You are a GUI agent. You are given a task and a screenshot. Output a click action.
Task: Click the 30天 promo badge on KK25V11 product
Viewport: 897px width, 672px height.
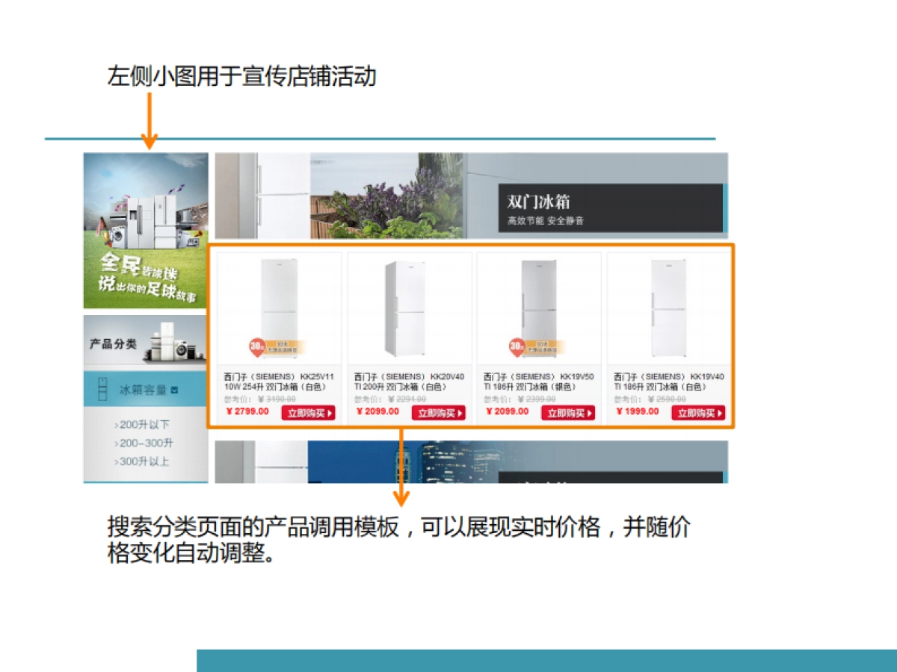257,347
